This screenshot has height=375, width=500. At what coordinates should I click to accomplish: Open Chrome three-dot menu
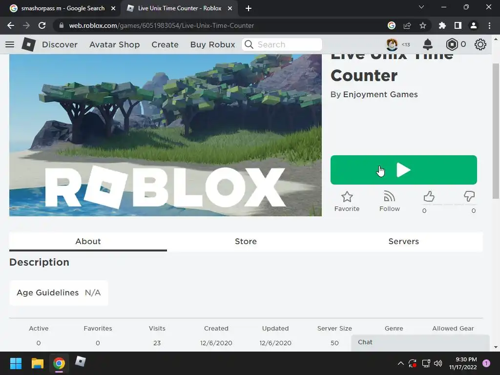click(489, 25)
